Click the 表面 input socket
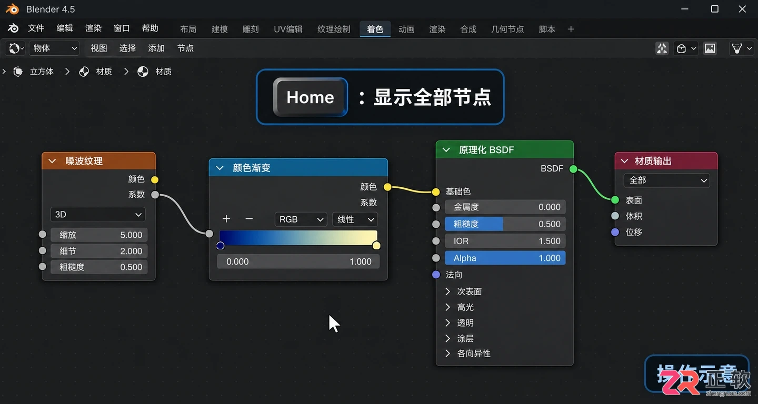Image resolution: width=758 pixels, height=404 pixels. coord(615,200)
